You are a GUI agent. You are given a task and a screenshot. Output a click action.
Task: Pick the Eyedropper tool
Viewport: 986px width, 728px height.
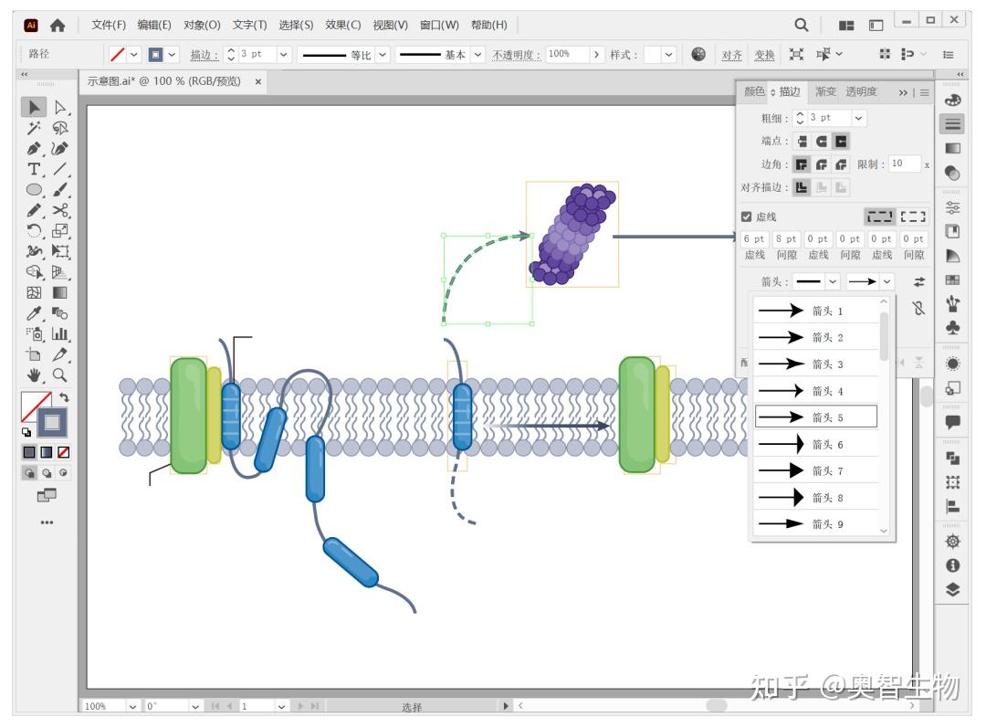pyautogui.click(x=34, y=312)
